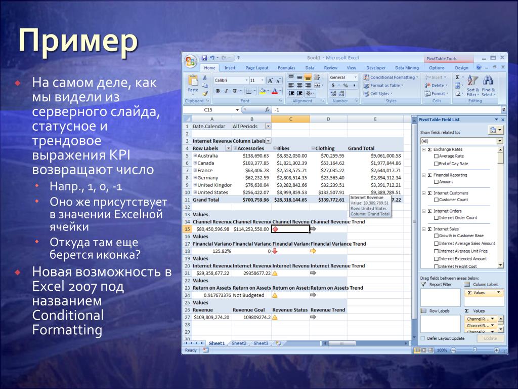Viewport: 518px width, 389px height.
Task: Switch to the Page Layout tab
Action: point(256,68)
